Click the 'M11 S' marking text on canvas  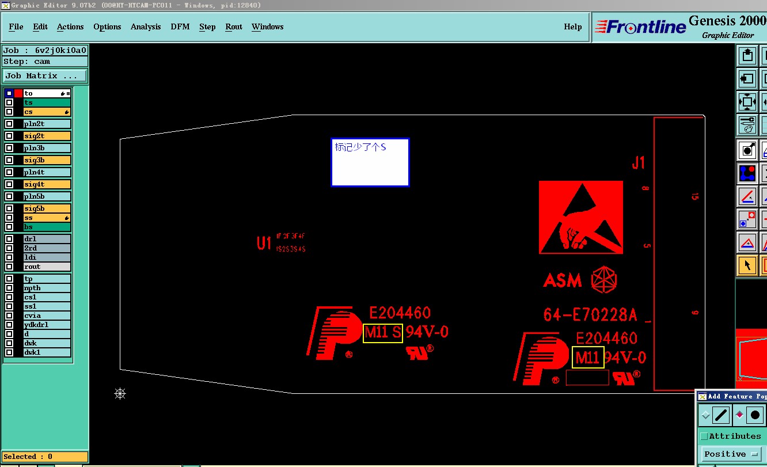point(383,333)
